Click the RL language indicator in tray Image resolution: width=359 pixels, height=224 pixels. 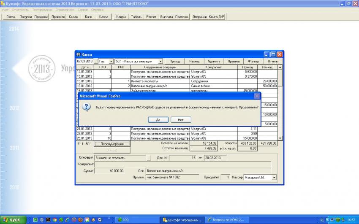pos(323,220)
